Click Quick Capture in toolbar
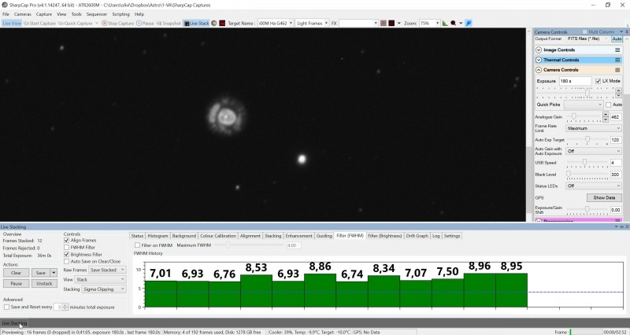 tap(75, 24)
